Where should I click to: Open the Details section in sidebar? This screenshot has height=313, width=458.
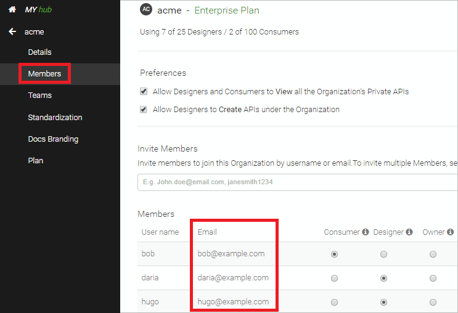click(x=39, y=52)
